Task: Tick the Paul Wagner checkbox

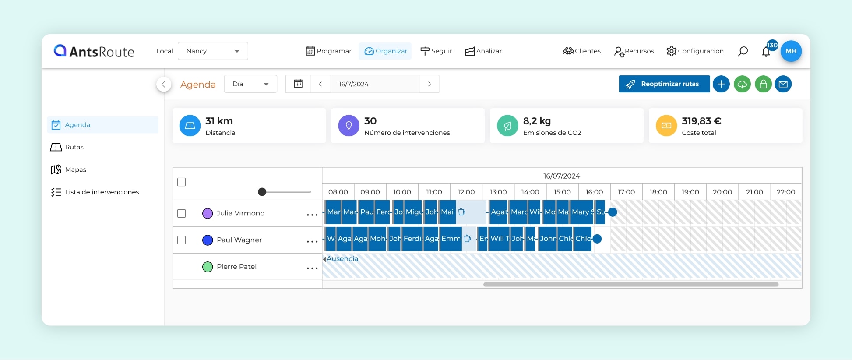Action: click(x=182, y=240)
